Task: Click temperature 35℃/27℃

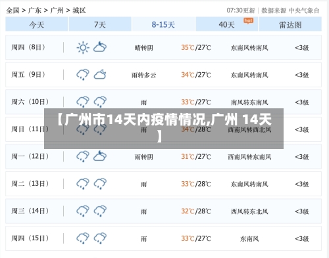Action: click(196, 47)
